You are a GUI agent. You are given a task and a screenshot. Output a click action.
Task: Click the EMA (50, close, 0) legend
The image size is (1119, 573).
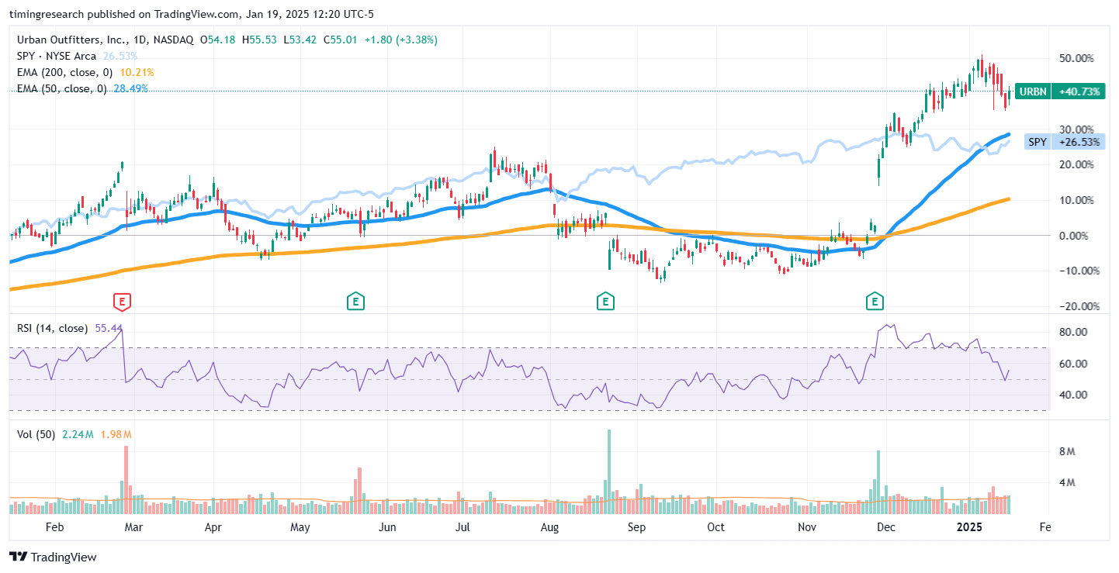(x=62, y=88)
